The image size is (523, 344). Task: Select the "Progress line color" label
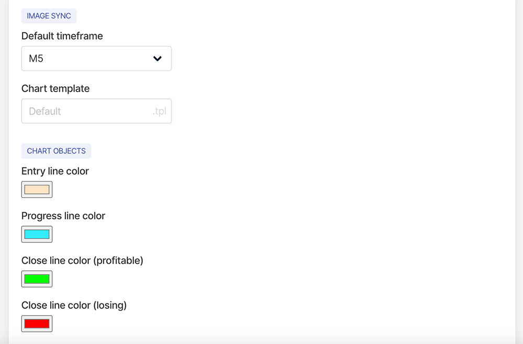[63, 216]
